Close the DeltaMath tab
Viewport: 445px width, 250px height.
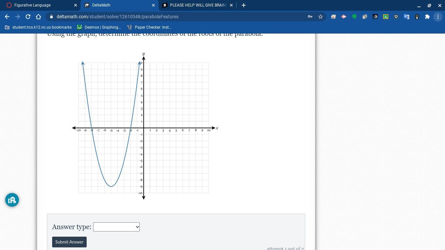[x=153, y=5]
